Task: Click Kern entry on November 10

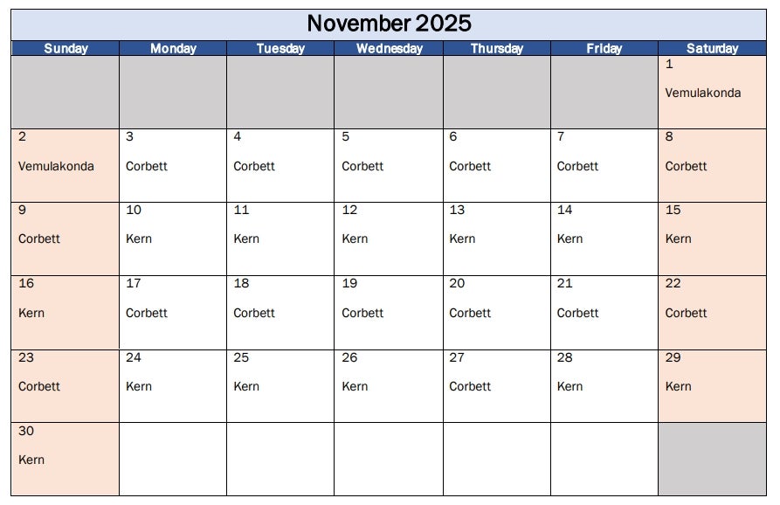Action: tap(139, 239)
